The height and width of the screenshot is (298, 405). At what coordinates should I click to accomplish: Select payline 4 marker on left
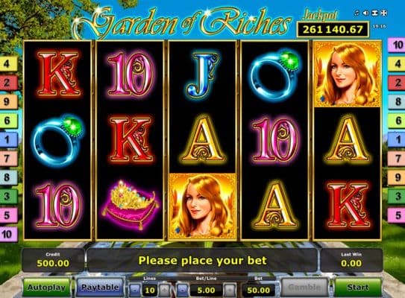click(x=8, y=64)
